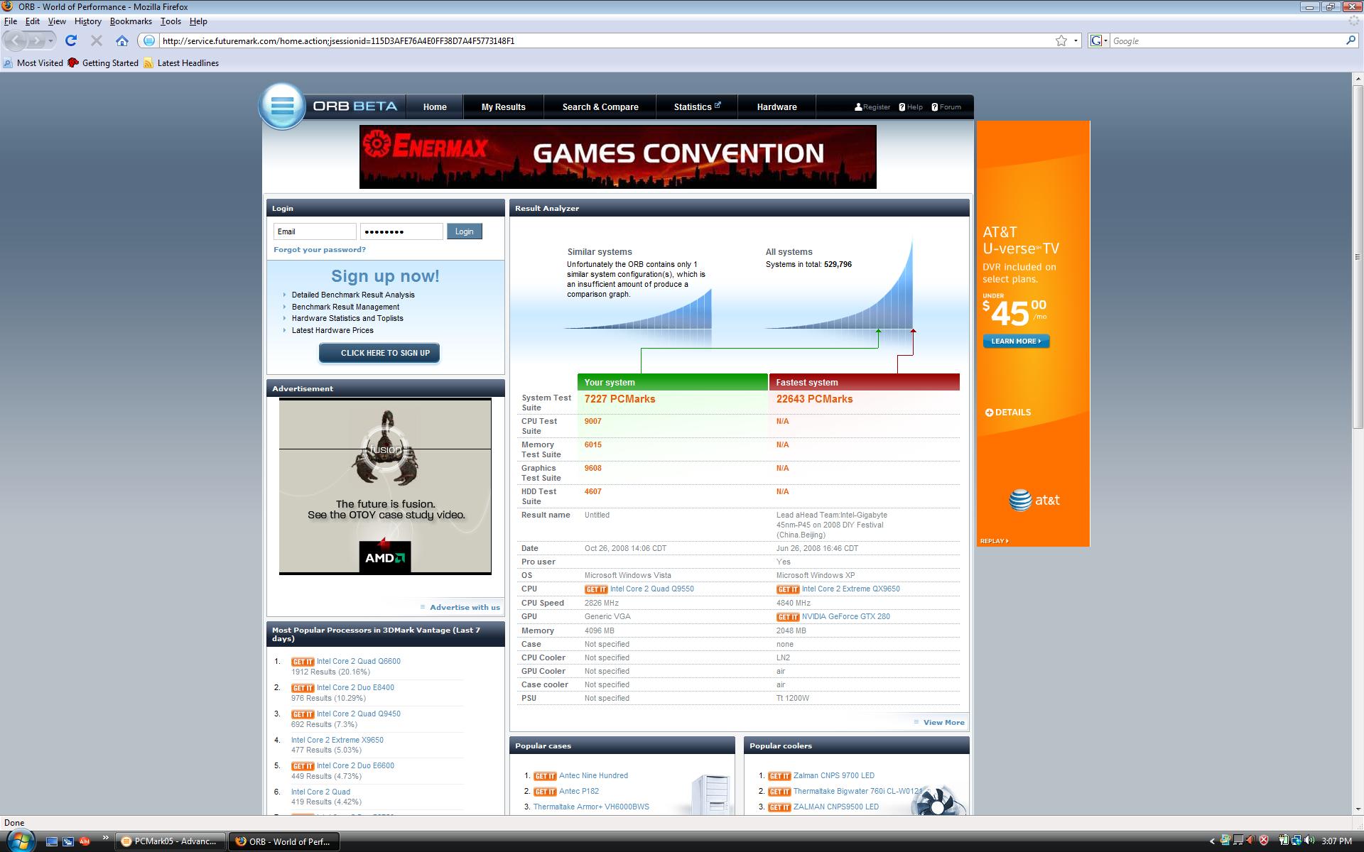Click the search magnifier icon in Google box

tap(1351, 41)
